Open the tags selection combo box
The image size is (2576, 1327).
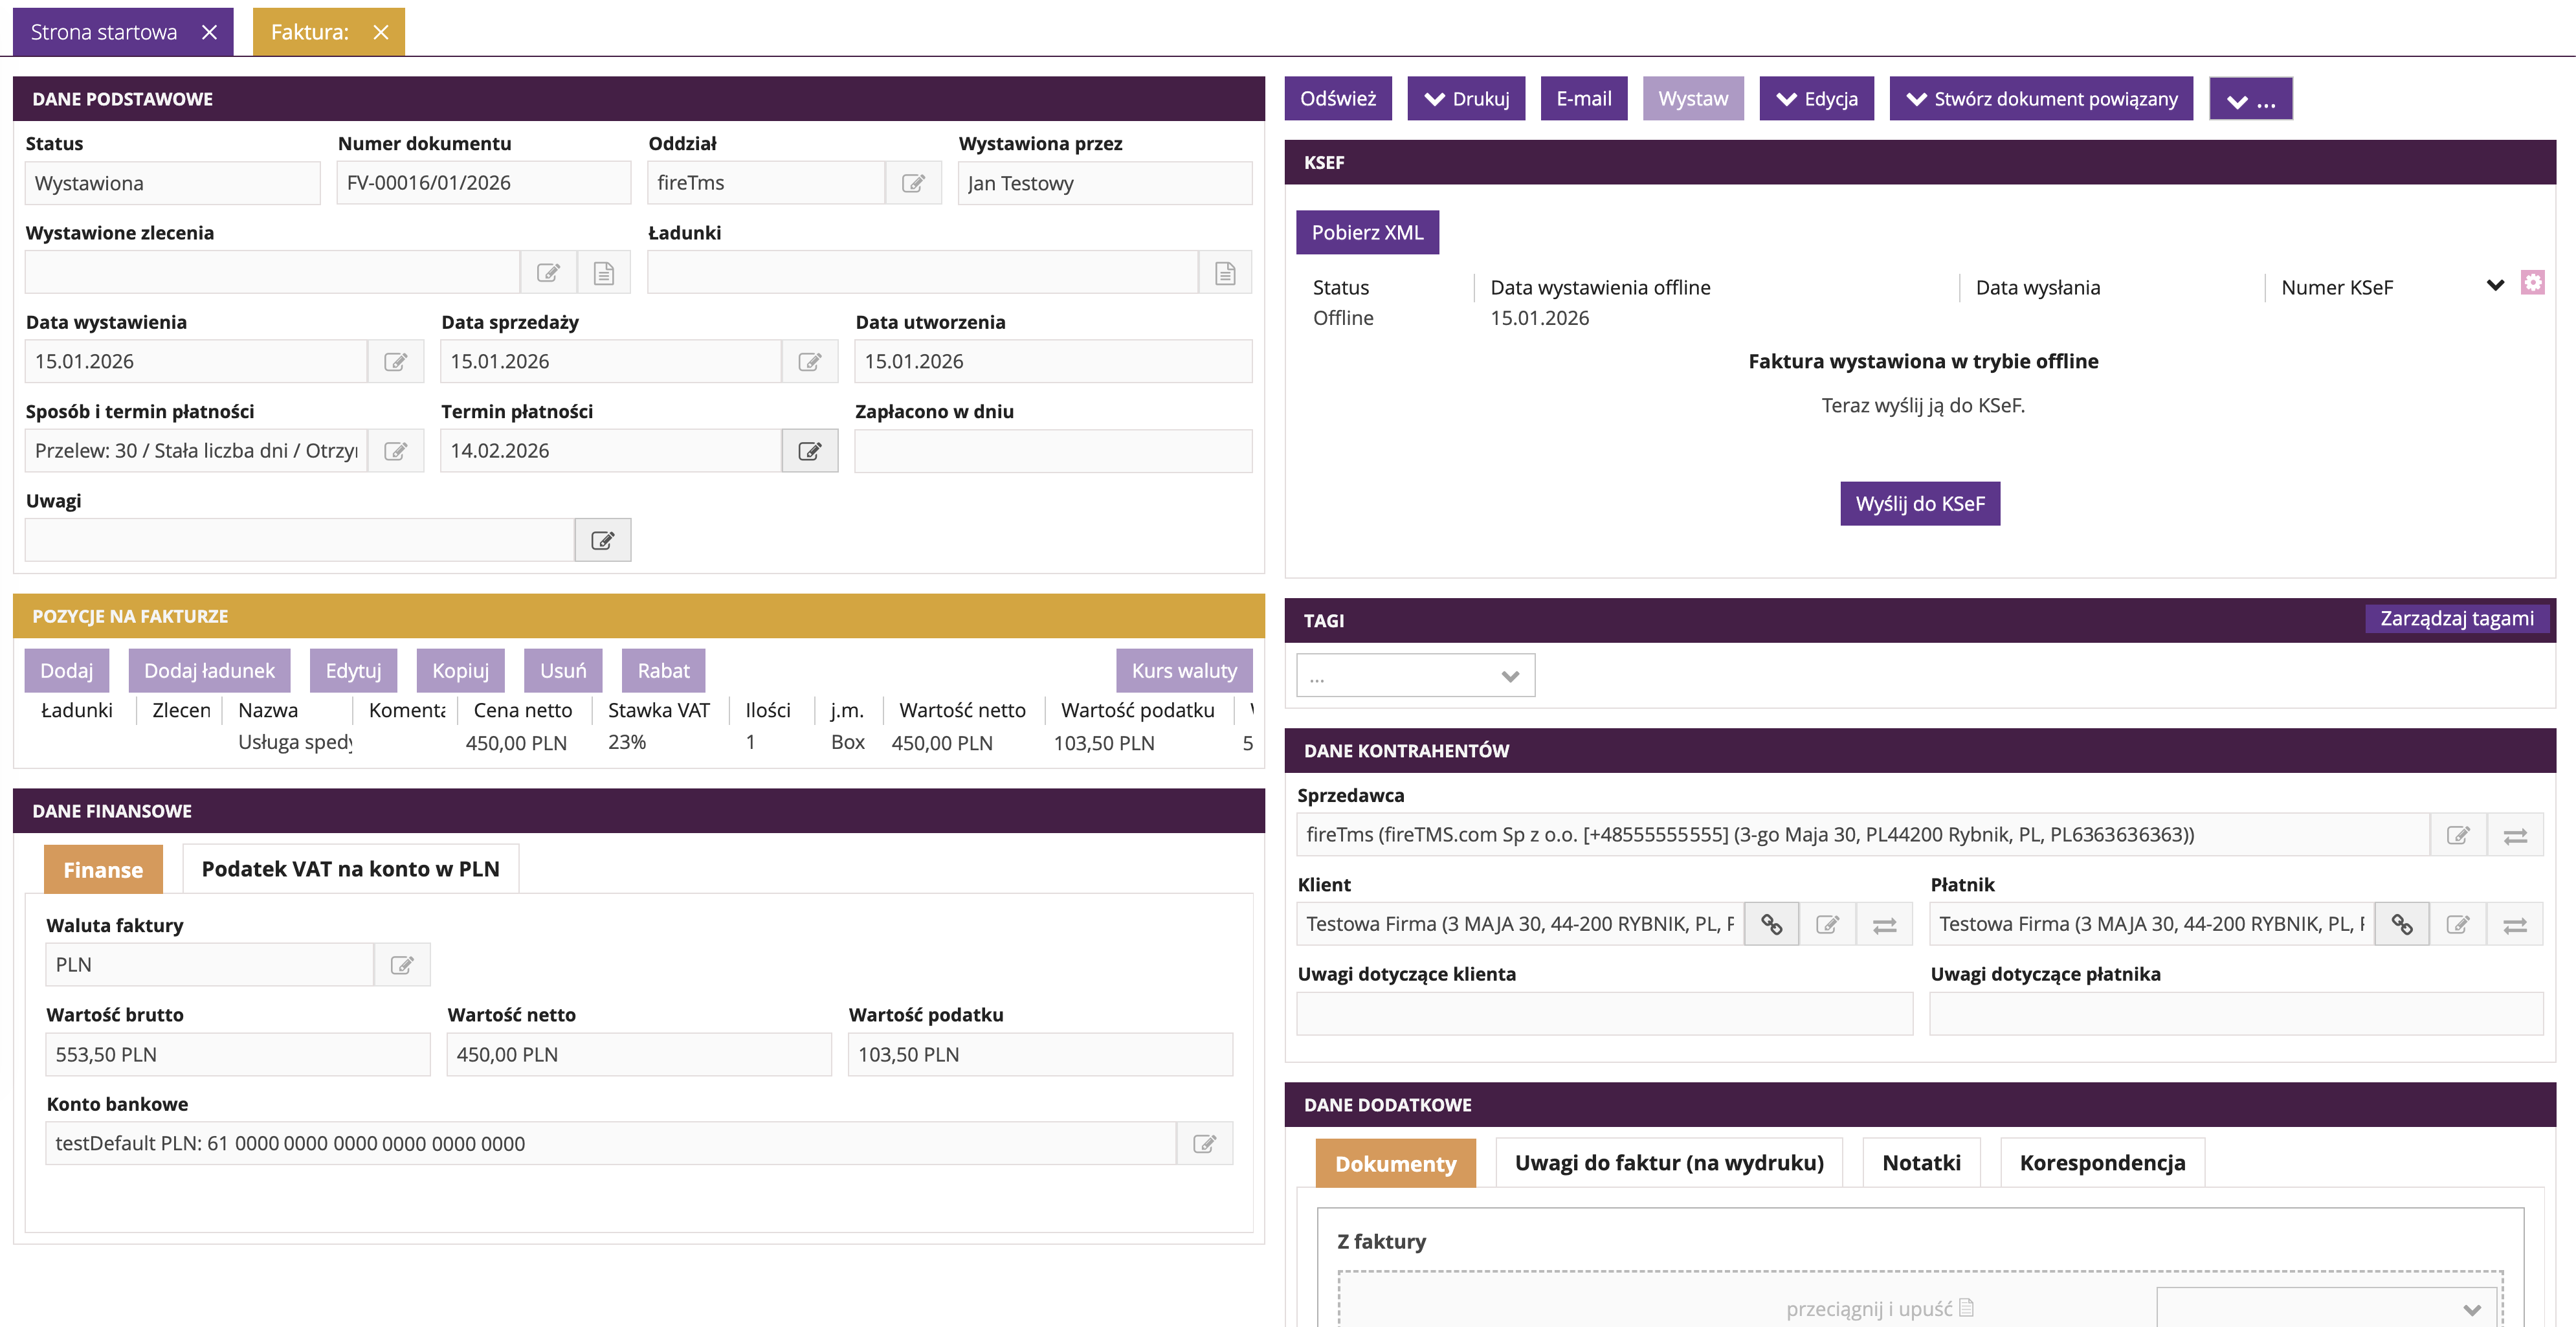tap(1415, 676)
